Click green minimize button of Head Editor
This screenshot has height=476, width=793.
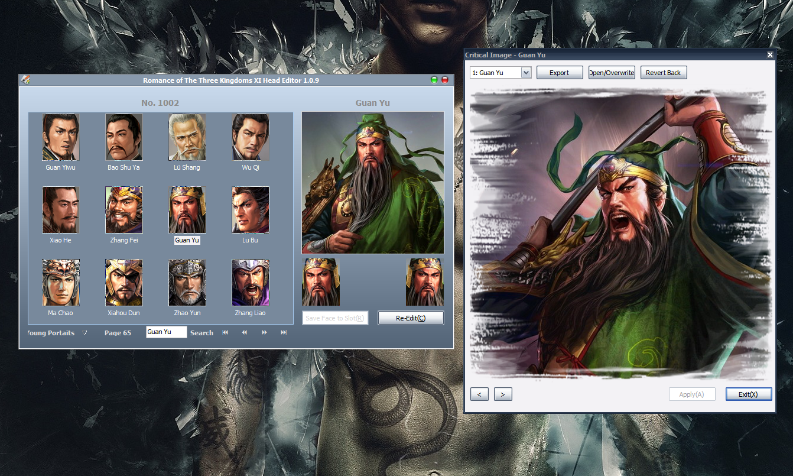(x=434, y=80)
